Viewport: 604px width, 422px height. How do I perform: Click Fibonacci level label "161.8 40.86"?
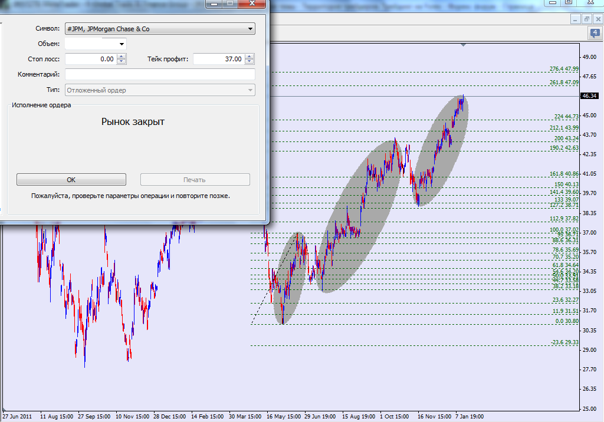point(564,174)
